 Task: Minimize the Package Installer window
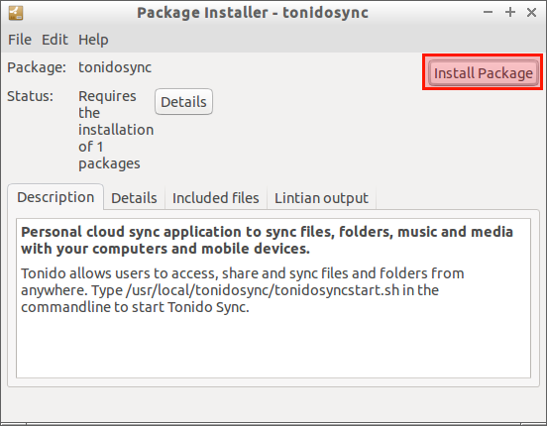[x=489, y=13]
